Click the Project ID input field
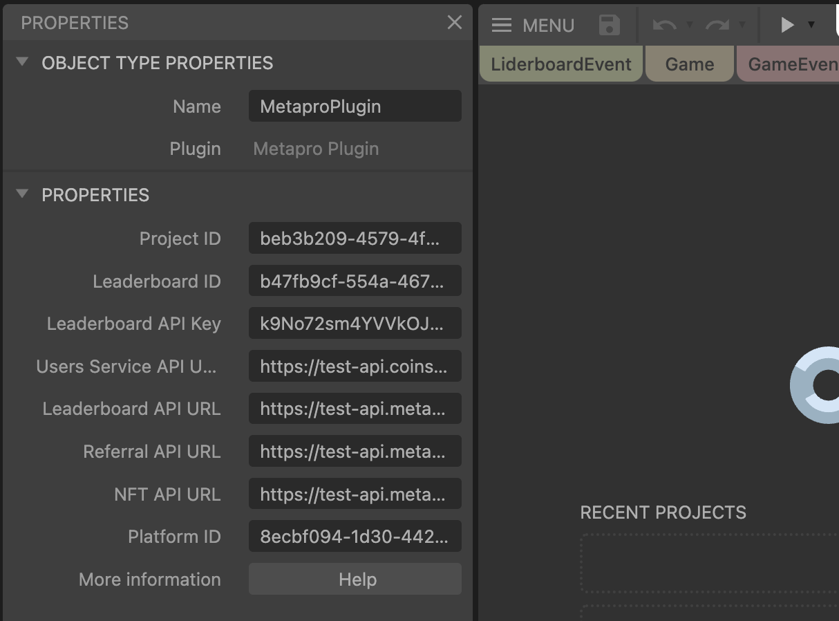Image resolution: width=839 pixels, height=621 pixels. tap(355, 239)
